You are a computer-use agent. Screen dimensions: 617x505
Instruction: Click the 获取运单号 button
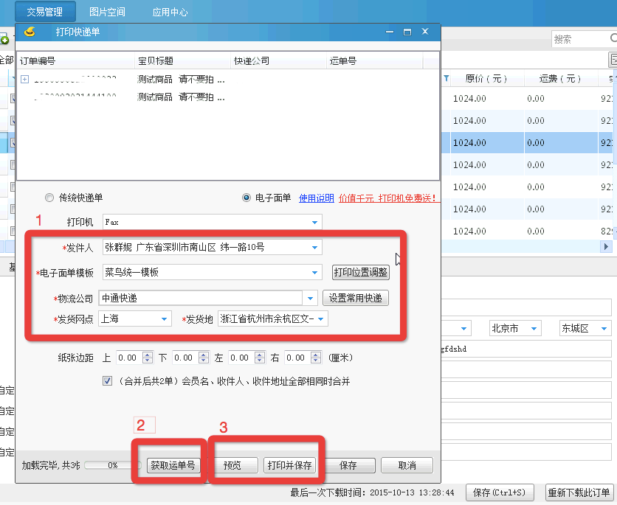pyautogui.click(x=171, y=465)
